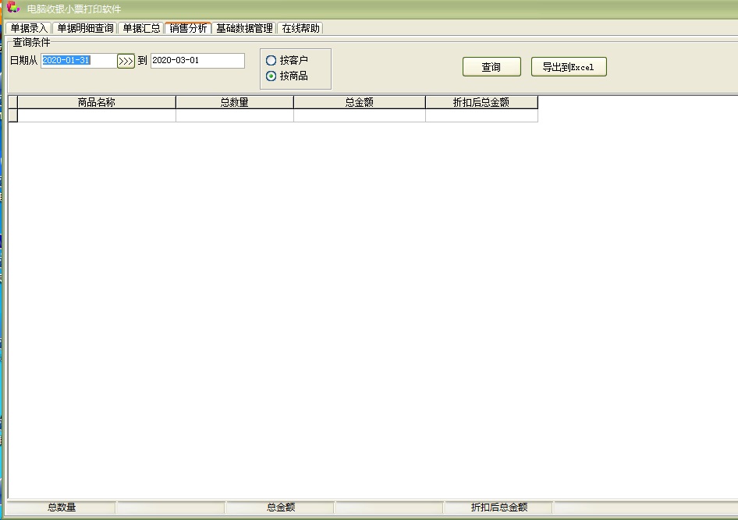Open the 单据汇总 tab
This screenshot has width=738, height=520.
tap(140, 27)
